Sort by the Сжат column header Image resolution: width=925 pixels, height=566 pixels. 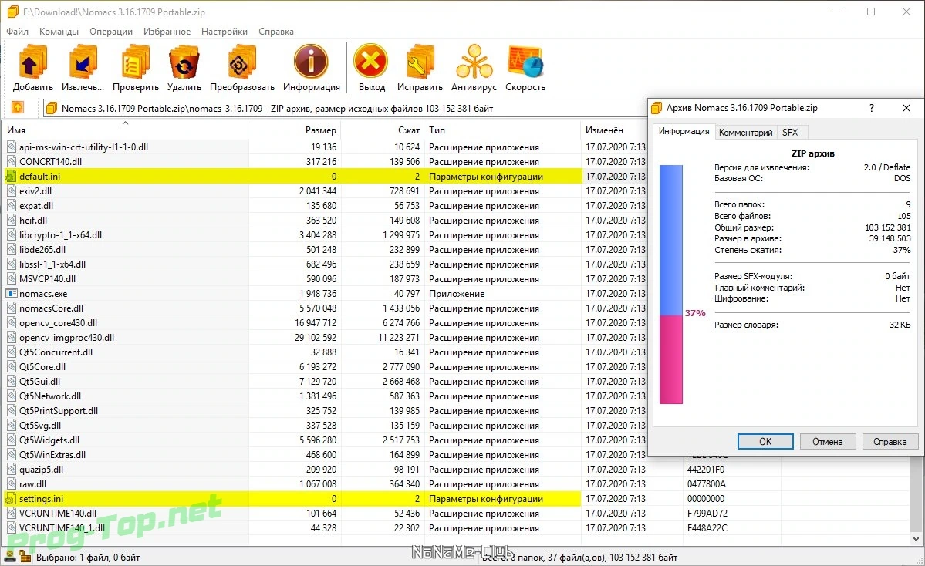tap(383, 130)
